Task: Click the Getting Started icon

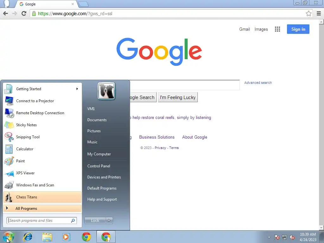Action: click(x=9, y=89)
